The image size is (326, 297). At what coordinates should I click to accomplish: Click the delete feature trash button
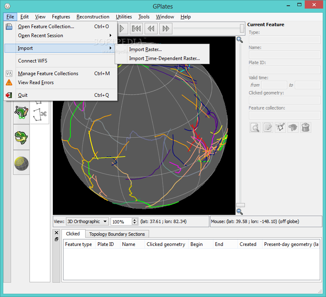[x=306, y=127]
